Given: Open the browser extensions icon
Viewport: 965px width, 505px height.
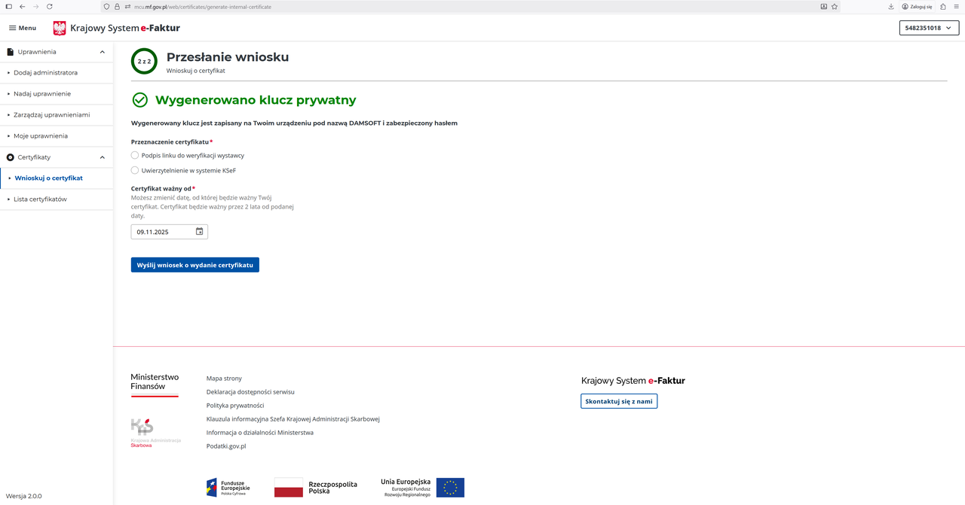Looking at the screenshot, I should pyautogui.click(x=943, y=7).
